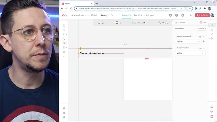Go back in browser history
This screenshot has width=217, height=122.
[62, 8]
